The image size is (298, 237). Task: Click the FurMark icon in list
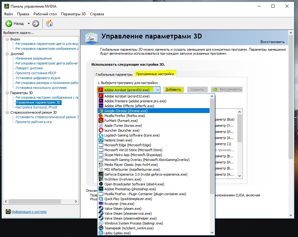tap(101, 121)
